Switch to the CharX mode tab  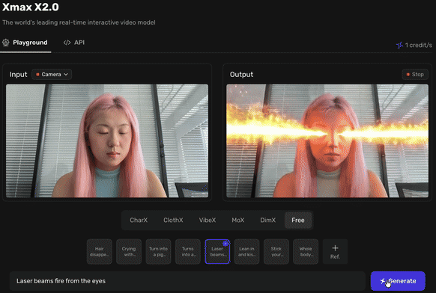click(x=139, y=220)
